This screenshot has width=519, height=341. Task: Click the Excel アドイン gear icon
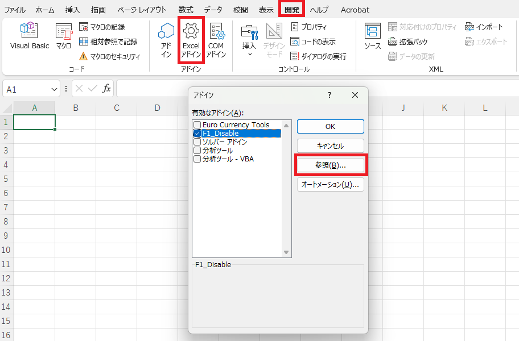click(191, 31)
